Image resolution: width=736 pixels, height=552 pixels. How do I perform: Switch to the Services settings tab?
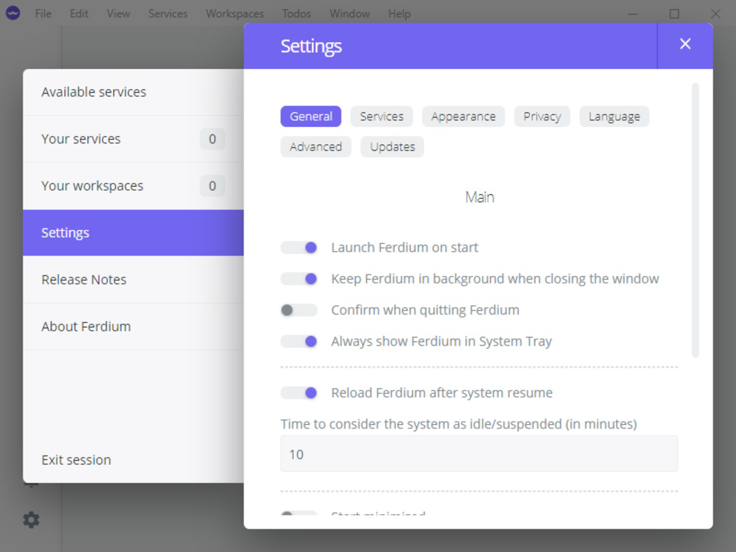(x=381, y=117)
